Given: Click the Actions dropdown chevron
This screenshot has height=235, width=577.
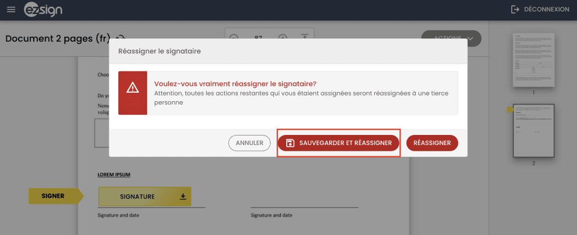Looking at the screenshot, I should (471, 38).
